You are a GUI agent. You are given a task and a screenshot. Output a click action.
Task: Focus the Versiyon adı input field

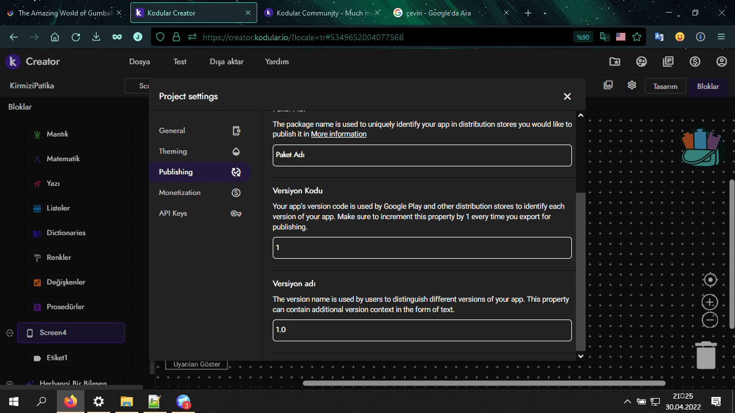click(x=422, y=330)
